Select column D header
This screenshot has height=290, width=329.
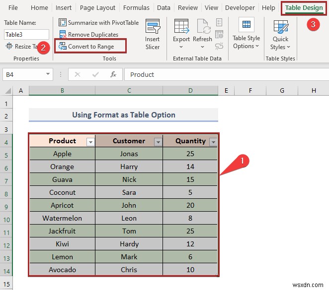190,91
